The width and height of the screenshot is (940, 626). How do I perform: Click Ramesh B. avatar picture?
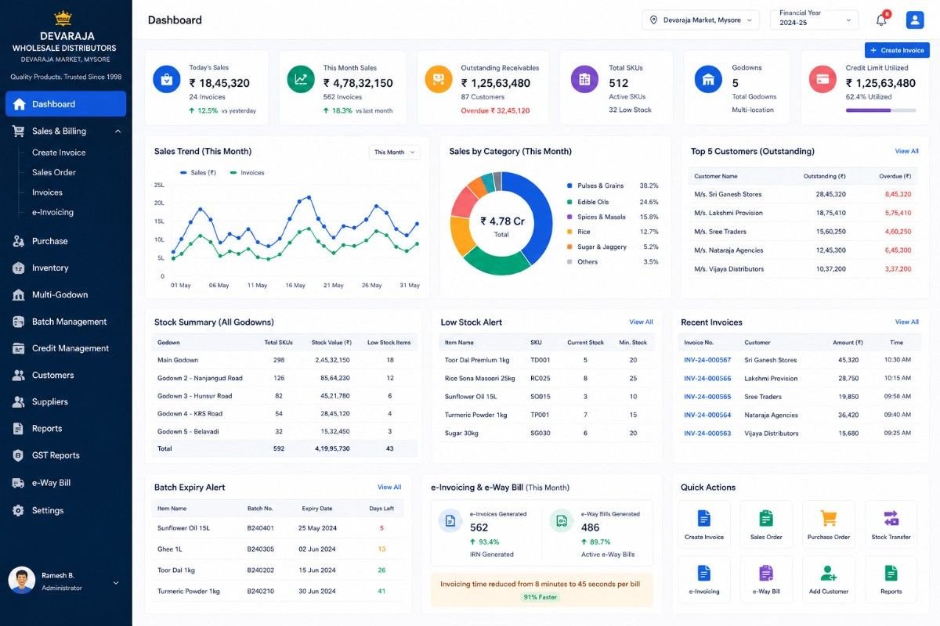click(x=21, y=580)
